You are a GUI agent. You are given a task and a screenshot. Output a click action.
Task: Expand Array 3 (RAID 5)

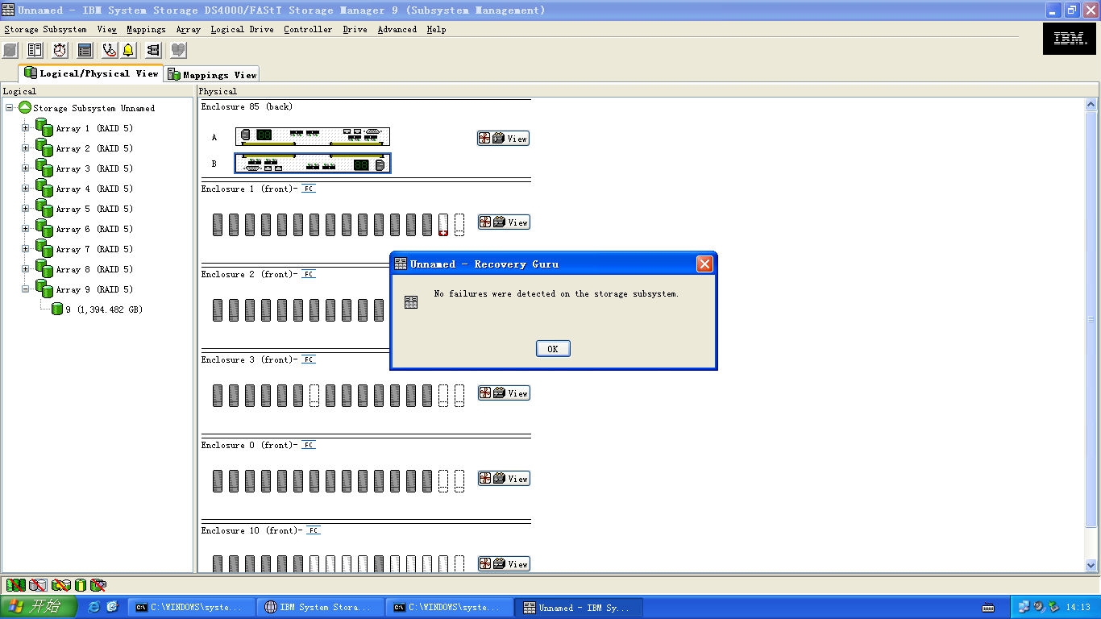point(25,168)
